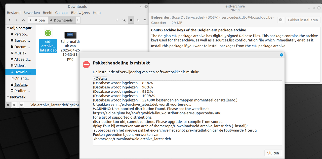Image resolution: width=322 pixels, height=159 pixels.
Task: Open the Beeld menu
Action: (x=48, y=13)
